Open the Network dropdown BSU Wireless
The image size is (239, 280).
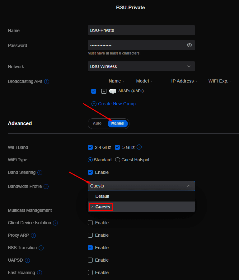[141, 66]
